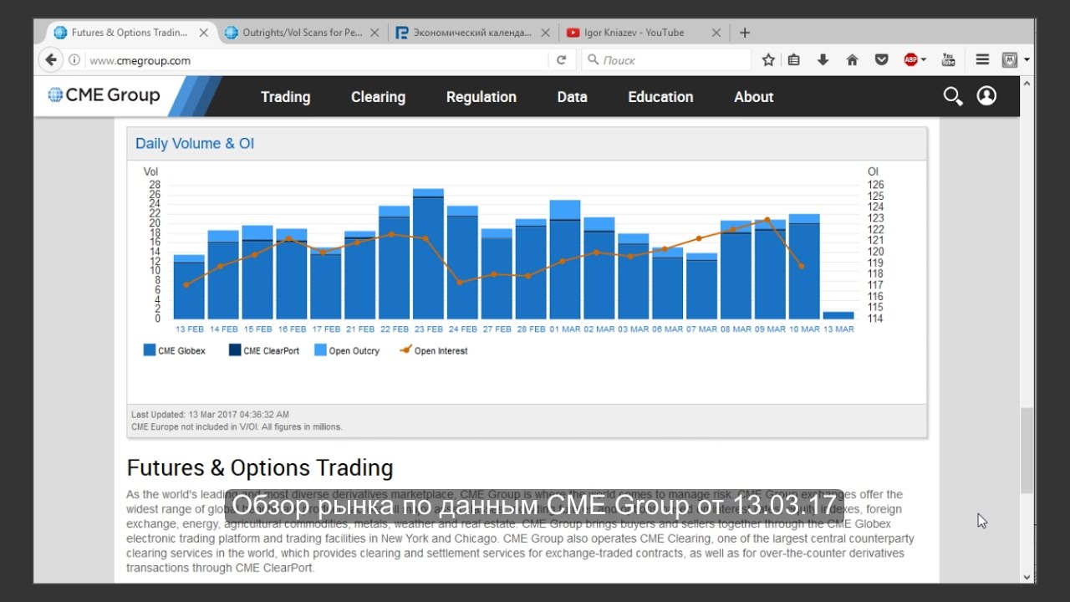
Task: Click the 13 FEB date axis label
Action: point(189,329)
